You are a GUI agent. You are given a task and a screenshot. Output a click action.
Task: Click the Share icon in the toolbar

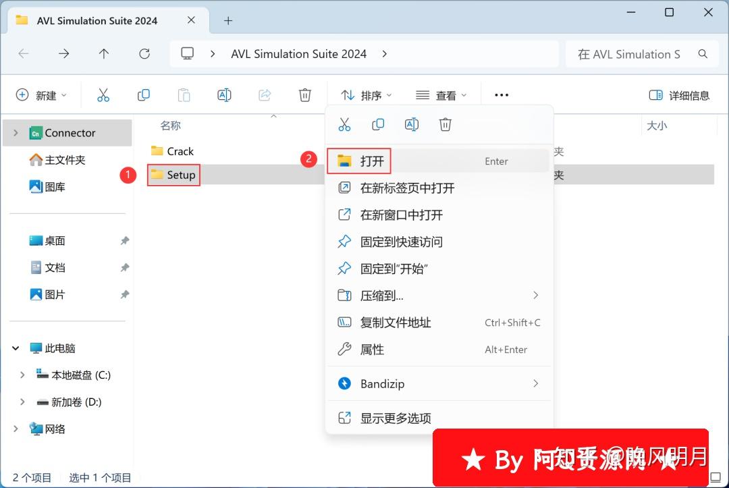coord(265,94)
